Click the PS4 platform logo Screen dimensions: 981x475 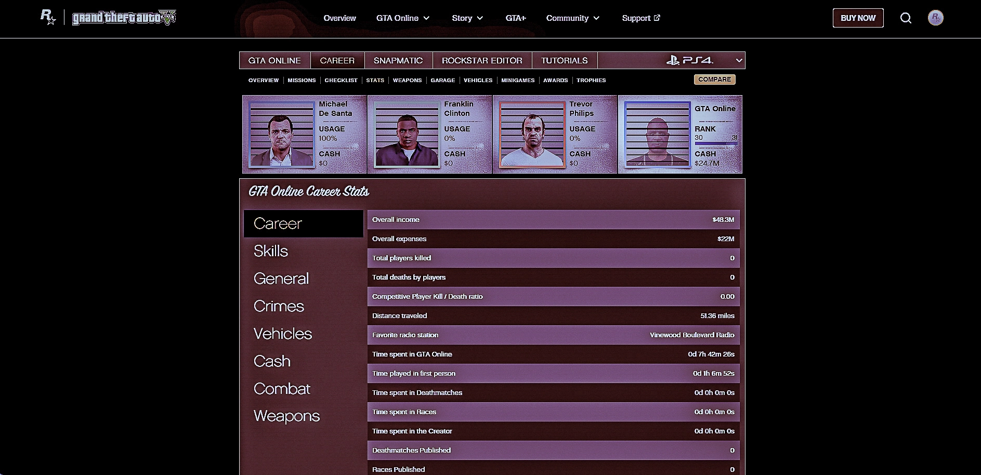pos(690,60)
